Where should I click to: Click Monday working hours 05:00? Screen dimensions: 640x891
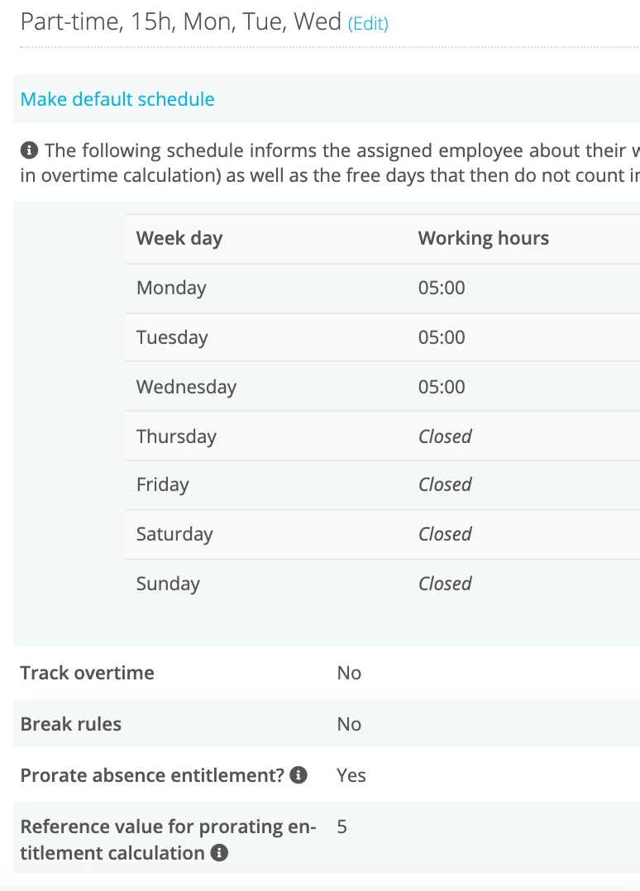click(x=442, y=288)
